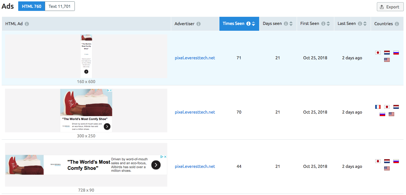406x195 pixels.
Task: Sort table by Last Seen arrows
Action: click(x=365, y=24)
